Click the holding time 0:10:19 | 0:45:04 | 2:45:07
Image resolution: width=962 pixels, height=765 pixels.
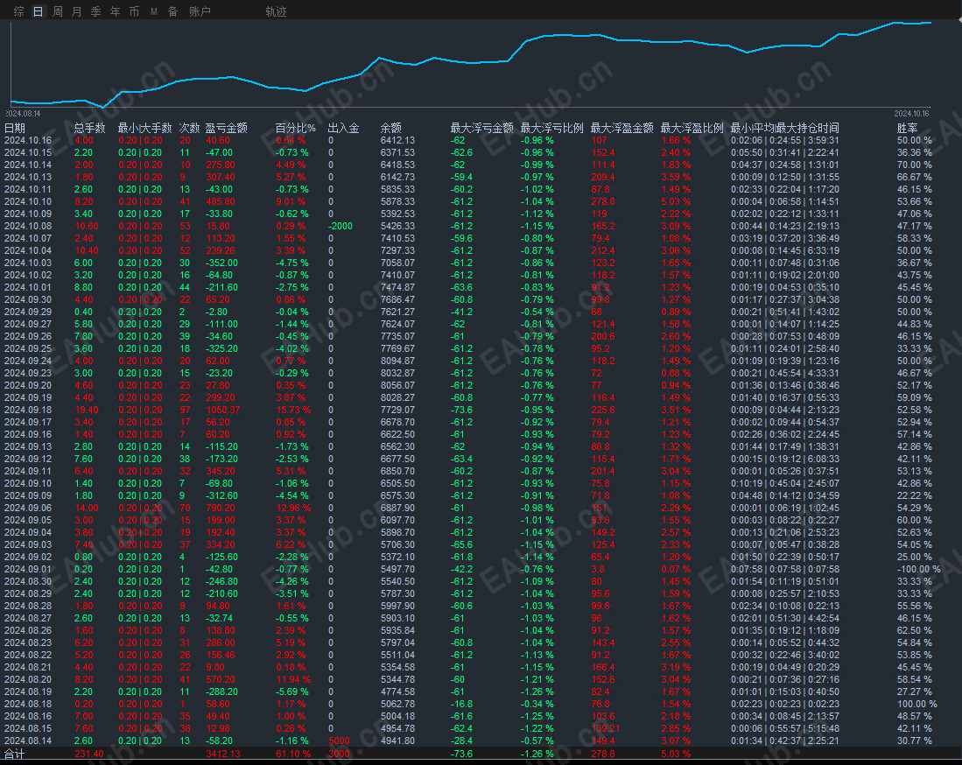pos(785,483)
